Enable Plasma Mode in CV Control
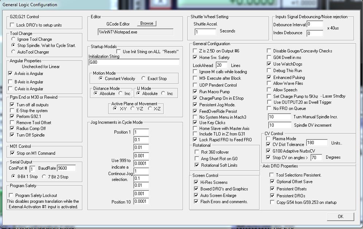The height and width of the screenshot is (229, 363). (x=269, y=139)
